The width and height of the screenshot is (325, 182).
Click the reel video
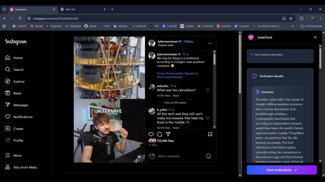[x=109, y=99]
